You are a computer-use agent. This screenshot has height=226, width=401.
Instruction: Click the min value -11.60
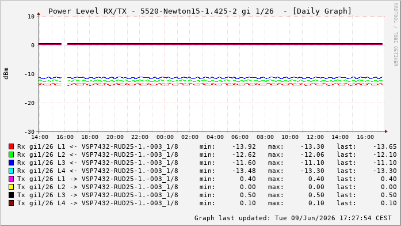(x=244, y=163)
